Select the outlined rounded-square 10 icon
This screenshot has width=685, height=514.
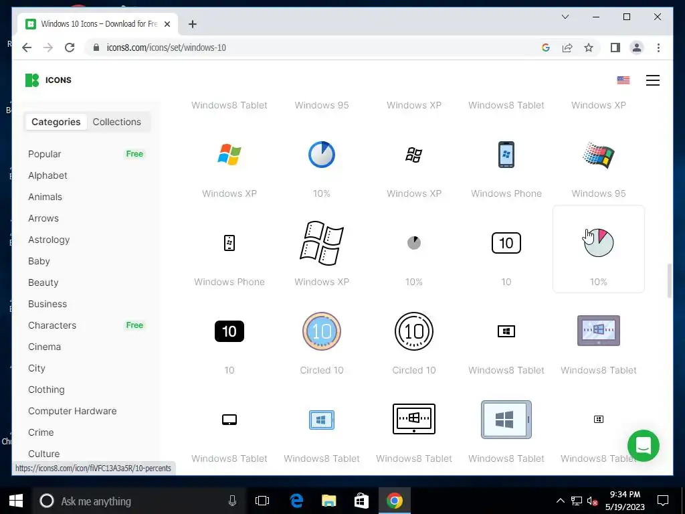pyautogui.click(x=506, y=243)
